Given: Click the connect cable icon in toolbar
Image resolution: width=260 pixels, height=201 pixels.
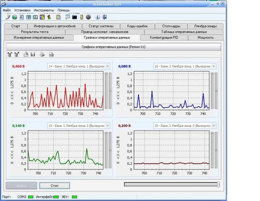Looking at the screenshot, I should pos(8,17).
